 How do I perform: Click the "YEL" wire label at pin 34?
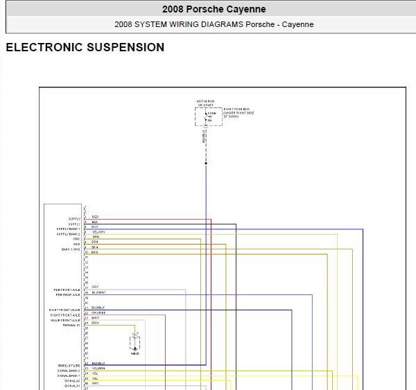coord(95,373)
